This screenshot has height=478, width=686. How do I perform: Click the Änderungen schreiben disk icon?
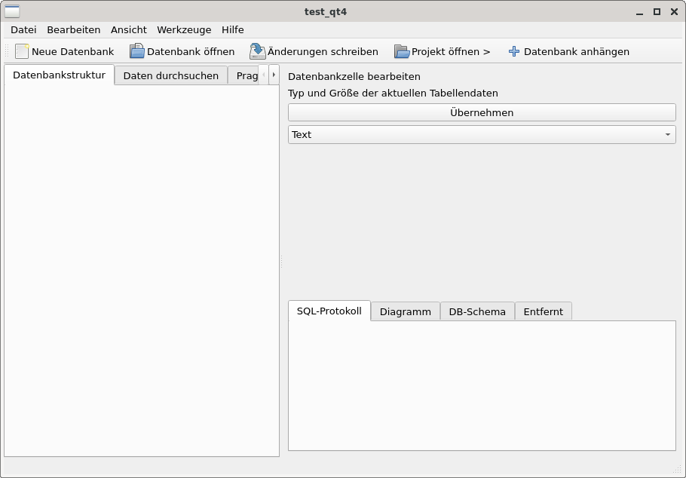[258, 51]
